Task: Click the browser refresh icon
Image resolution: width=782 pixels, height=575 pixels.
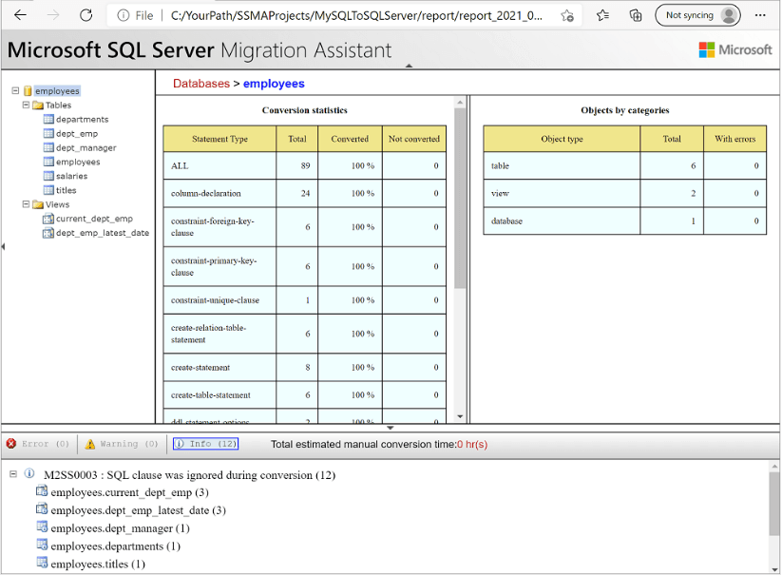Action: (86, 15)
